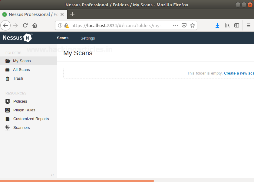Open the Plugin Rules label
The height and width of the screenshot is (182, 254).
pos(24,110)
